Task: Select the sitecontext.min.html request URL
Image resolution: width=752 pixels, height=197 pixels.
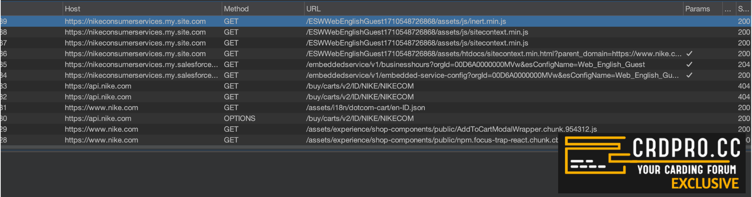Action: coord(494,54)
